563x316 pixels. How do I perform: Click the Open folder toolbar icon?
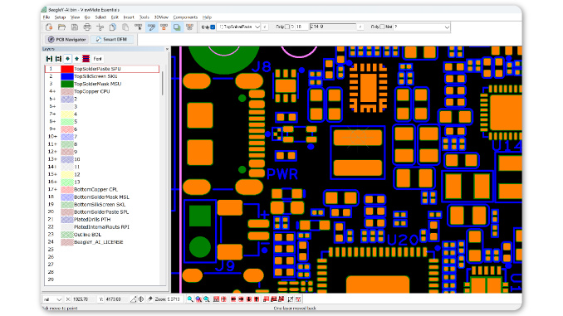[61, 27]
